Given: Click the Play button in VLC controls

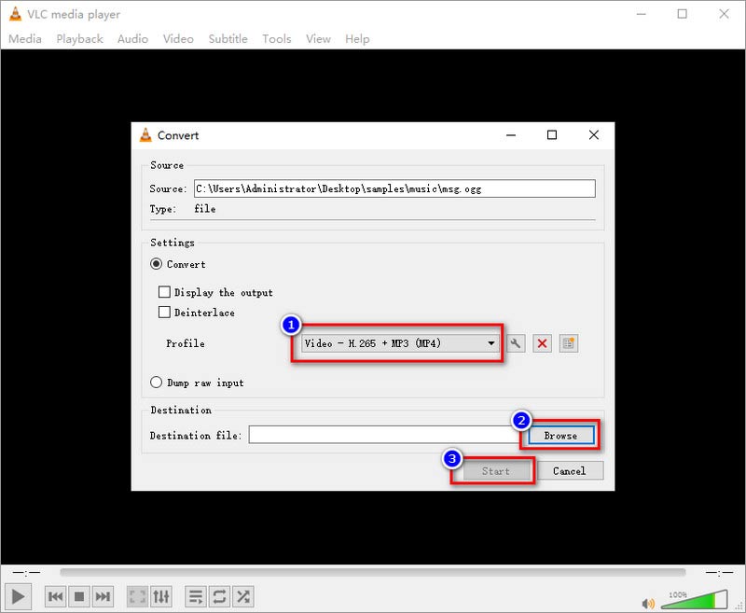Looking at the screenshot, I should (x=18, y=596).
